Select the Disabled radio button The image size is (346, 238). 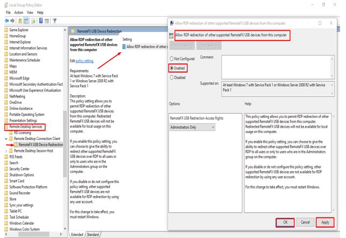click(x=172, y=78)
